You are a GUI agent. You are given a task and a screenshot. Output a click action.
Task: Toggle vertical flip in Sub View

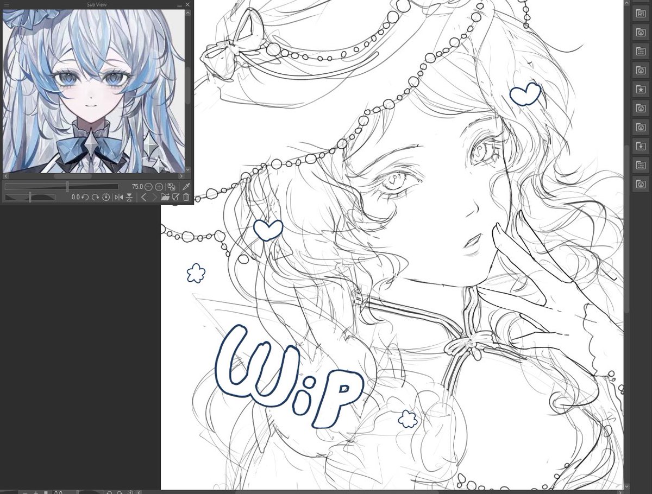[x=129, y=197]
